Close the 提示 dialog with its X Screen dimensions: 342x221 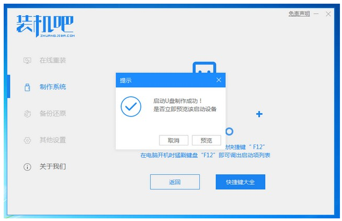point(219,80)
